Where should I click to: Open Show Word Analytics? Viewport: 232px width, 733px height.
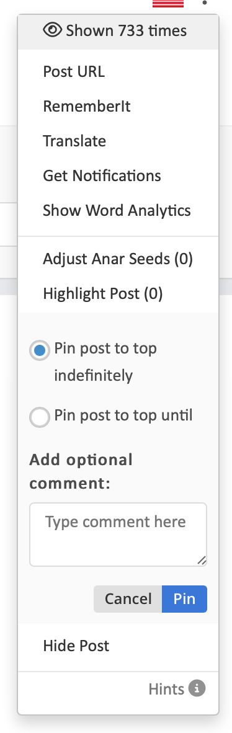pos(118,210)
